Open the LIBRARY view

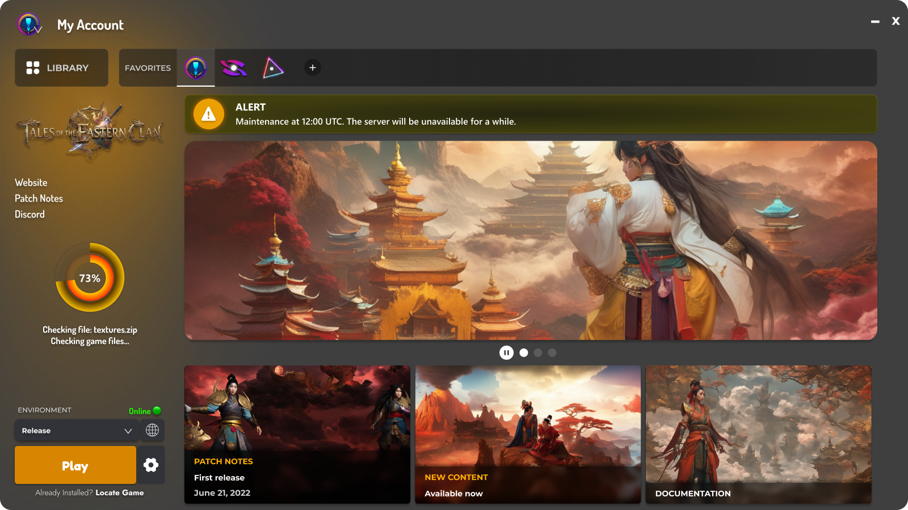click(61, 67)
